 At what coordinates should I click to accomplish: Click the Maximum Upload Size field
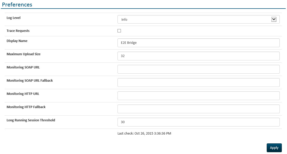tap(199, 56)
